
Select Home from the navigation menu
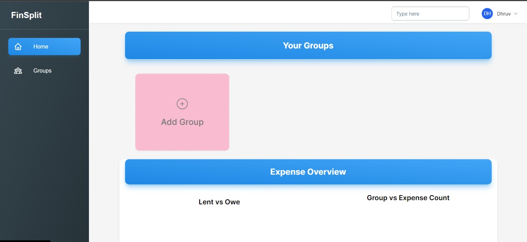(40, 46)
